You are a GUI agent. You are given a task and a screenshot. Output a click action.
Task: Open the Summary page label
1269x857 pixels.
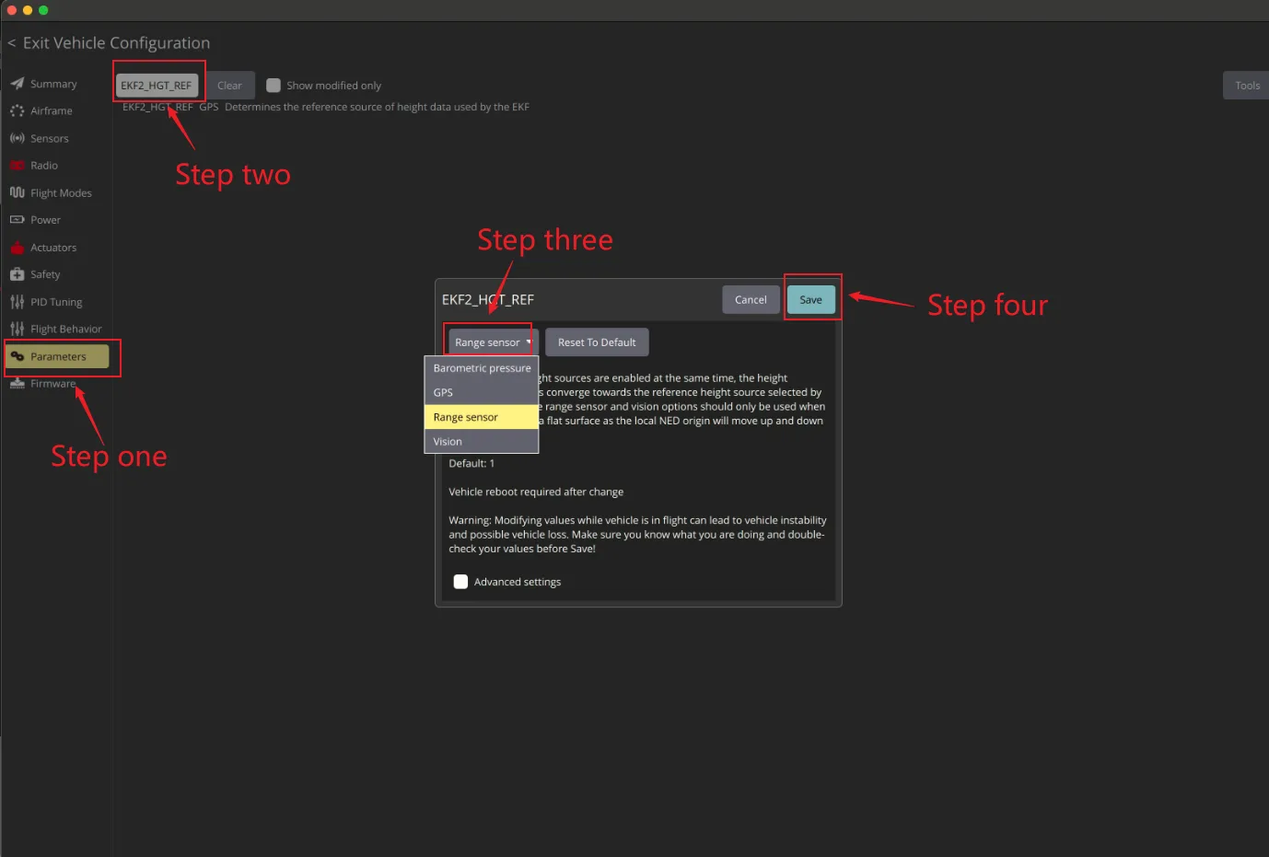pos(53,84)
